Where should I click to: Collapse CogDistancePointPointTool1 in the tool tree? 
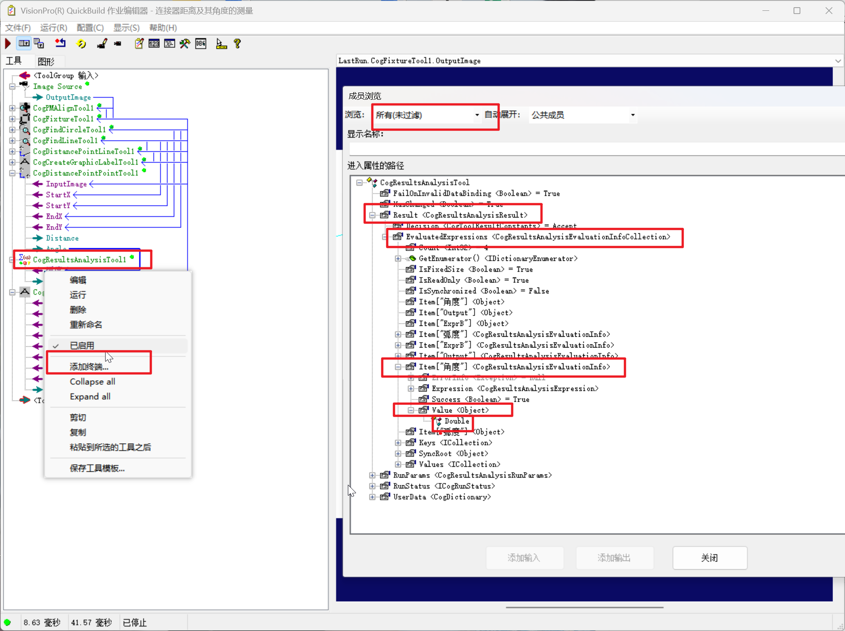[12, 173]
